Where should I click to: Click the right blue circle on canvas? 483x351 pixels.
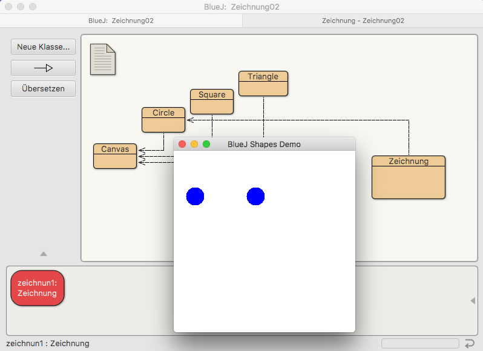tap(255, 196)
